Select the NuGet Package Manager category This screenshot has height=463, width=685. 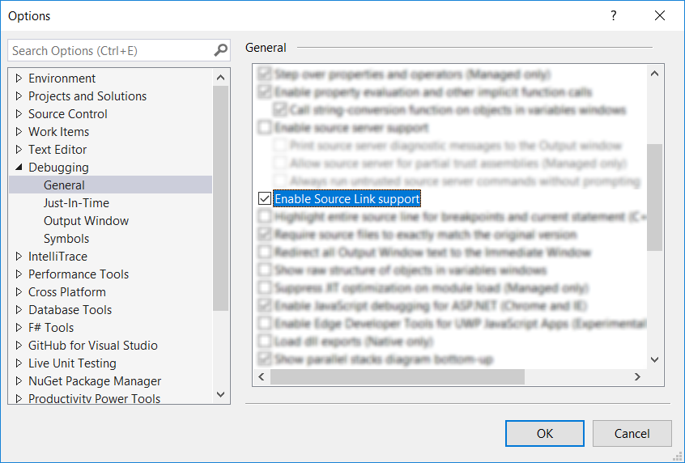95,381
